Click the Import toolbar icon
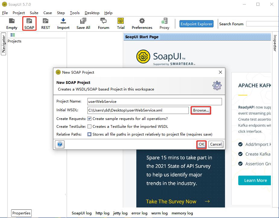 pos(63,24)
